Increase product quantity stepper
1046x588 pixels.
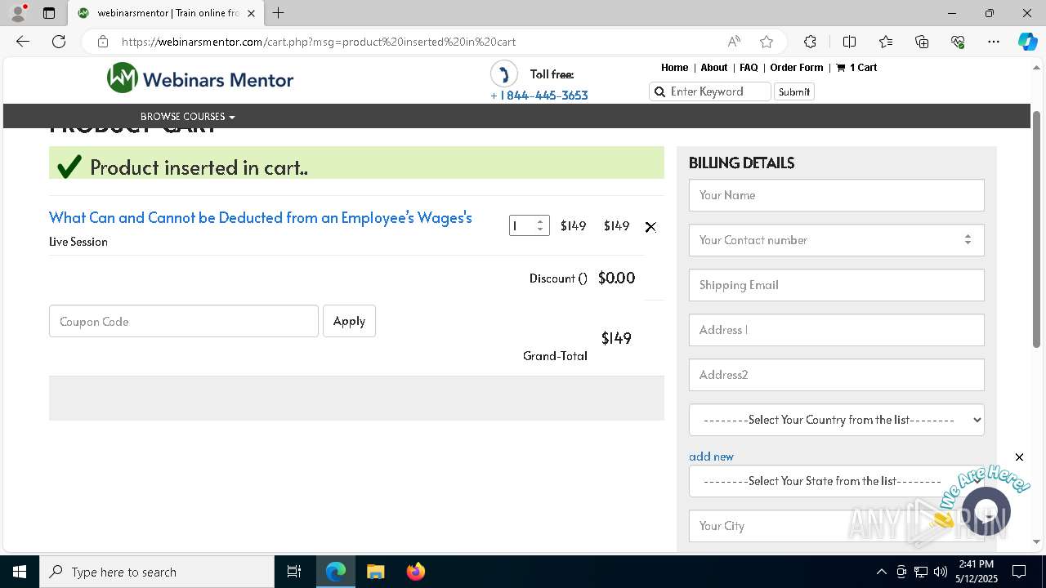click(540, 221)
